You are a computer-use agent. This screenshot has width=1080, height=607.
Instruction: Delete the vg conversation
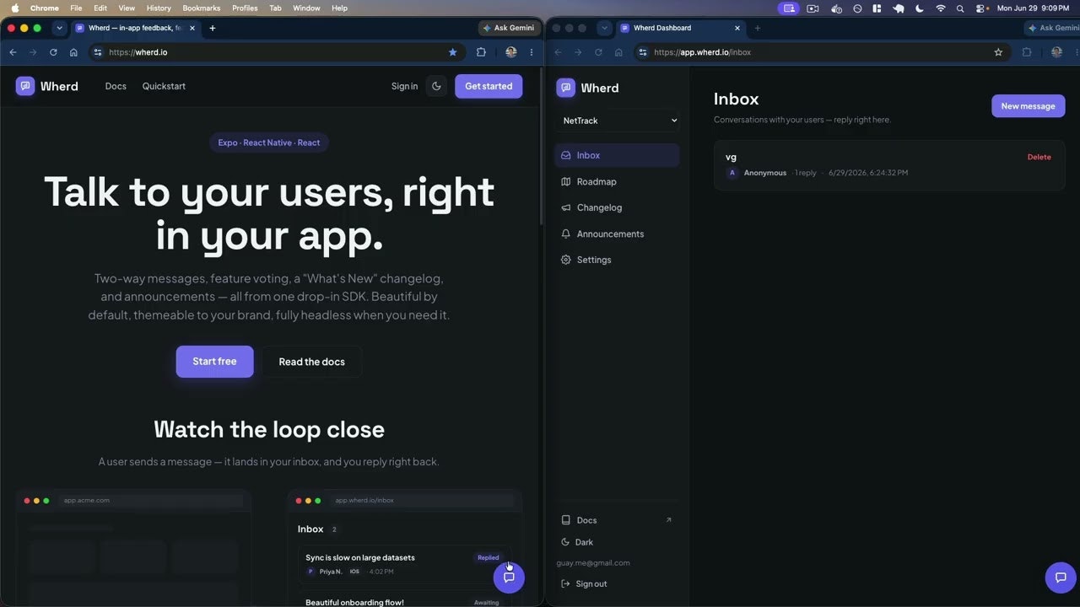tap(1039, 157)
